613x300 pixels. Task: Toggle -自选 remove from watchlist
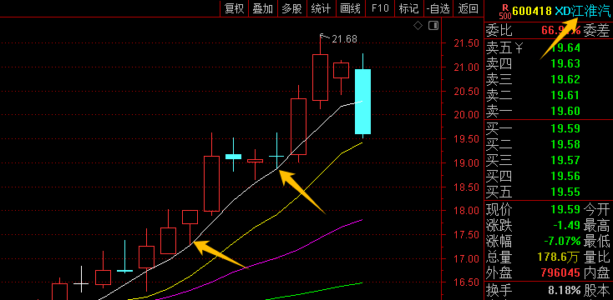(438, 8)
